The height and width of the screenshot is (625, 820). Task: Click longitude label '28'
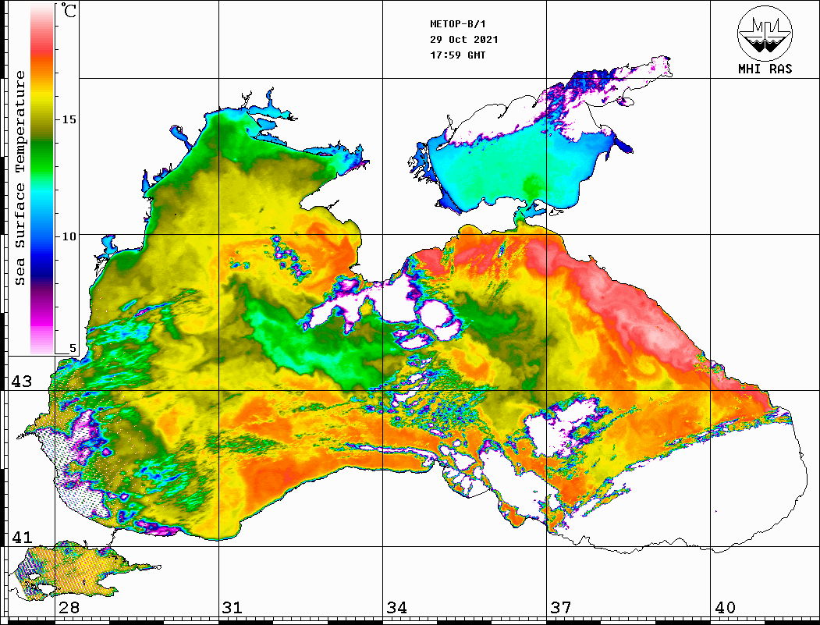click(x=69, y=608)
